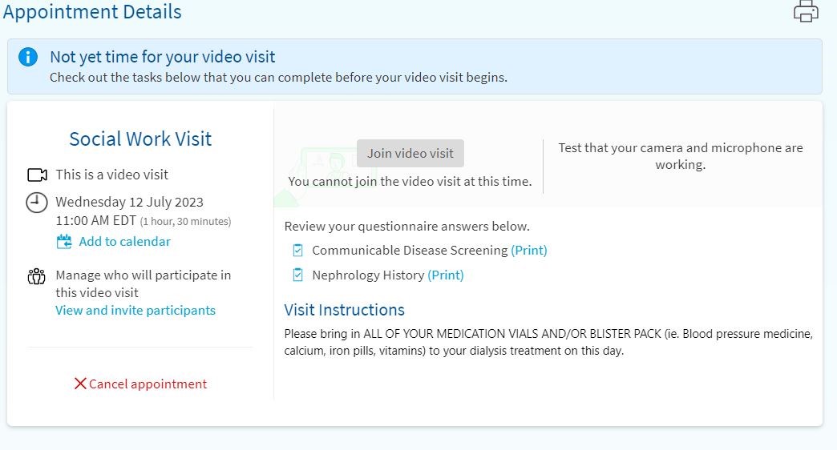The height and width of the screenshot is (450, 837).
Task: Print the Communicable Disease Screening questionnaire
Action: (x=529, y=250)
